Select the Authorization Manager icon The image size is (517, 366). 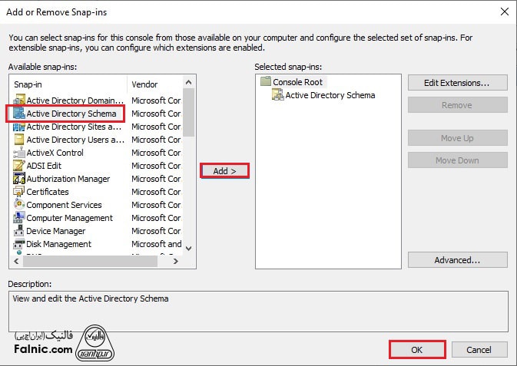click(x=19, y=179)
